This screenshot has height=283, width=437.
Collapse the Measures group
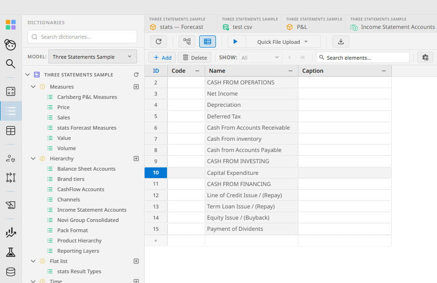coord(33,87)
